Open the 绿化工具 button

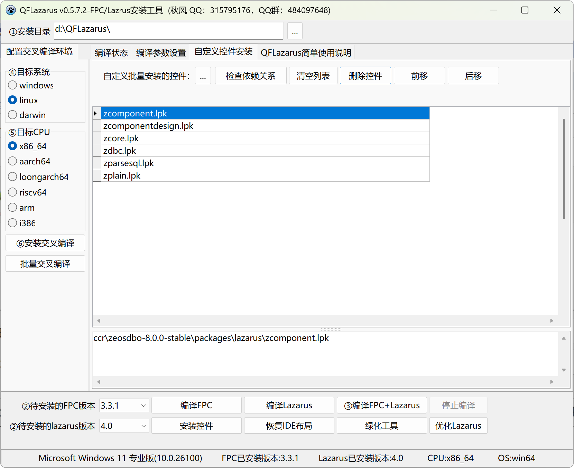[x=382, y=426]
